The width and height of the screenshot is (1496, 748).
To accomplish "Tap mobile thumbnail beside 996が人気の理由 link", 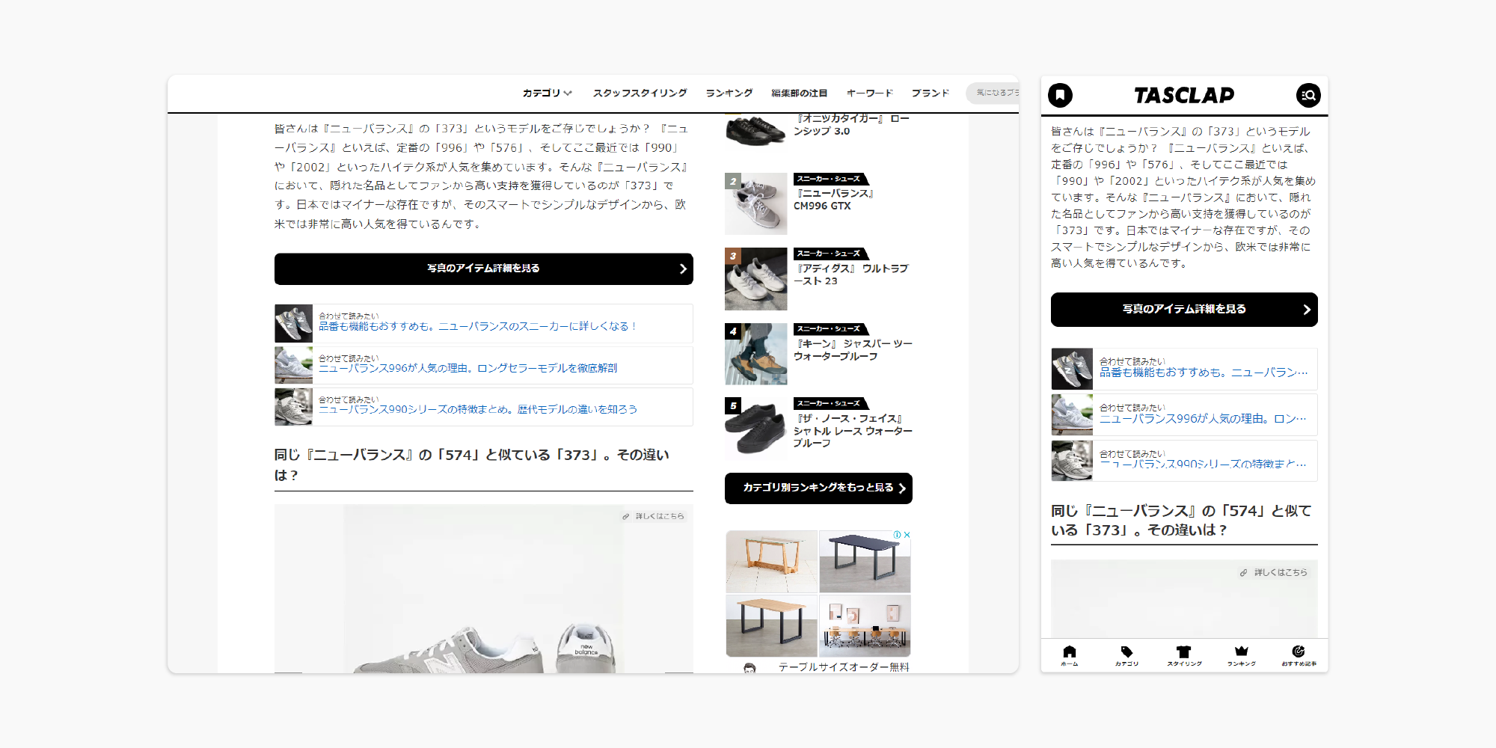I will coord(1072,415).
